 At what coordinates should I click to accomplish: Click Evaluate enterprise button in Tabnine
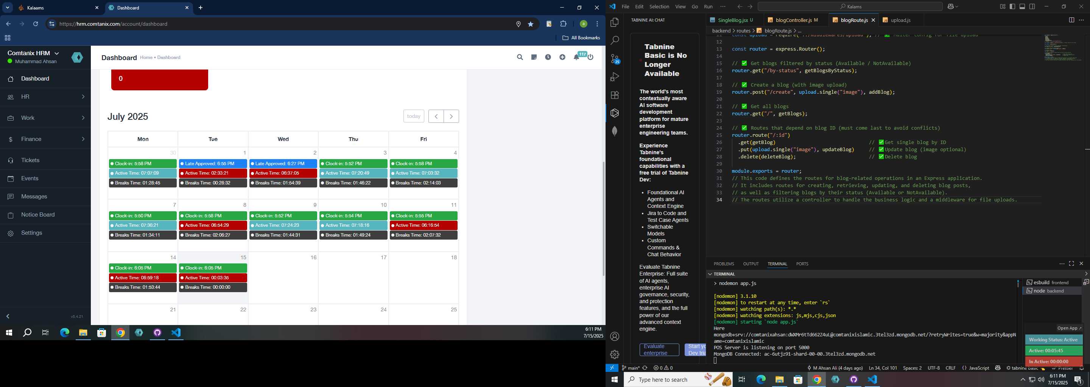659,350
